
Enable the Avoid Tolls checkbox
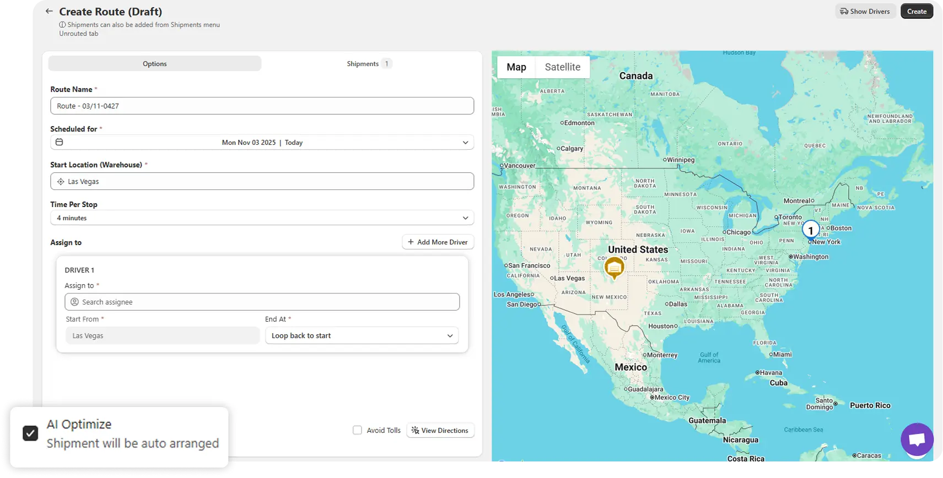click(x=357, y=430)
